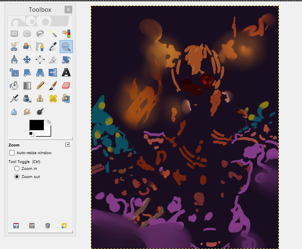Select the Select by Color tool
Screen dimensions: 302x249
tap(66, 34)
